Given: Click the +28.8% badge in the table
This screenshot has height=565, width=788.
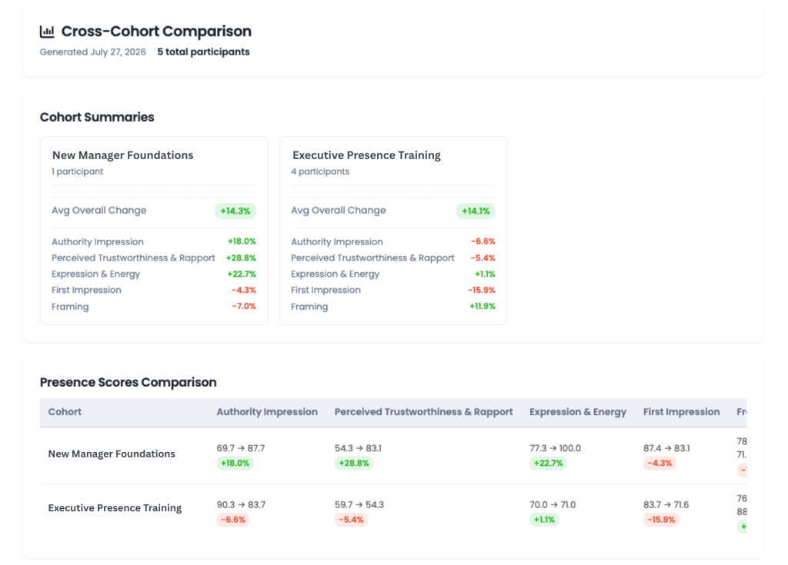Looking at the screenshot, I should [354, 463].
